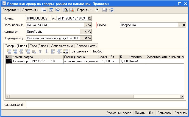Click the Контрагент field containing ОптоТрейд
Viewport: 189px width, 117px height.
tap(53, 32)
